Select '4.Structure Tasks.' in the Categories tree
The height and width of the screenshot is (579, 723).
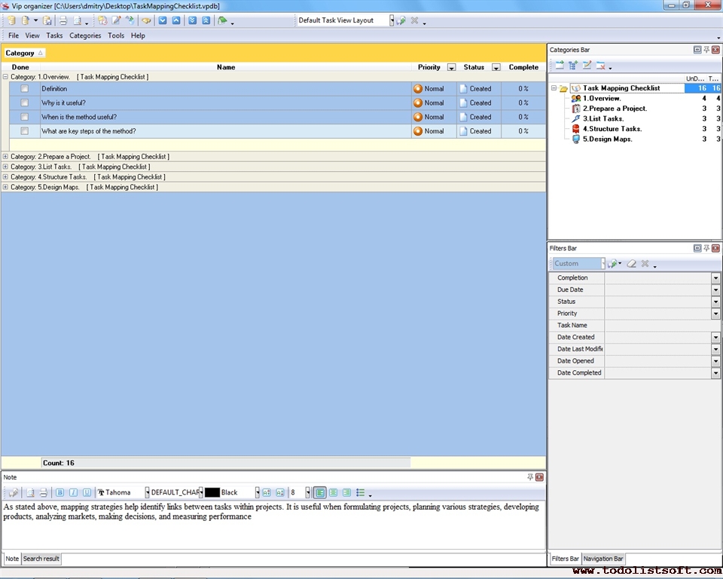(612, 129)
